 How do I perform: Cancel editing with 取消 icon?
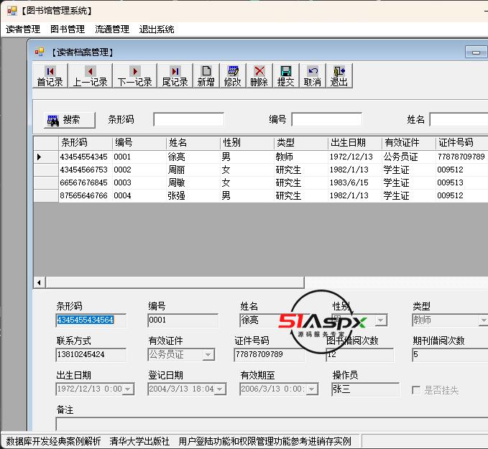(313, 75)
